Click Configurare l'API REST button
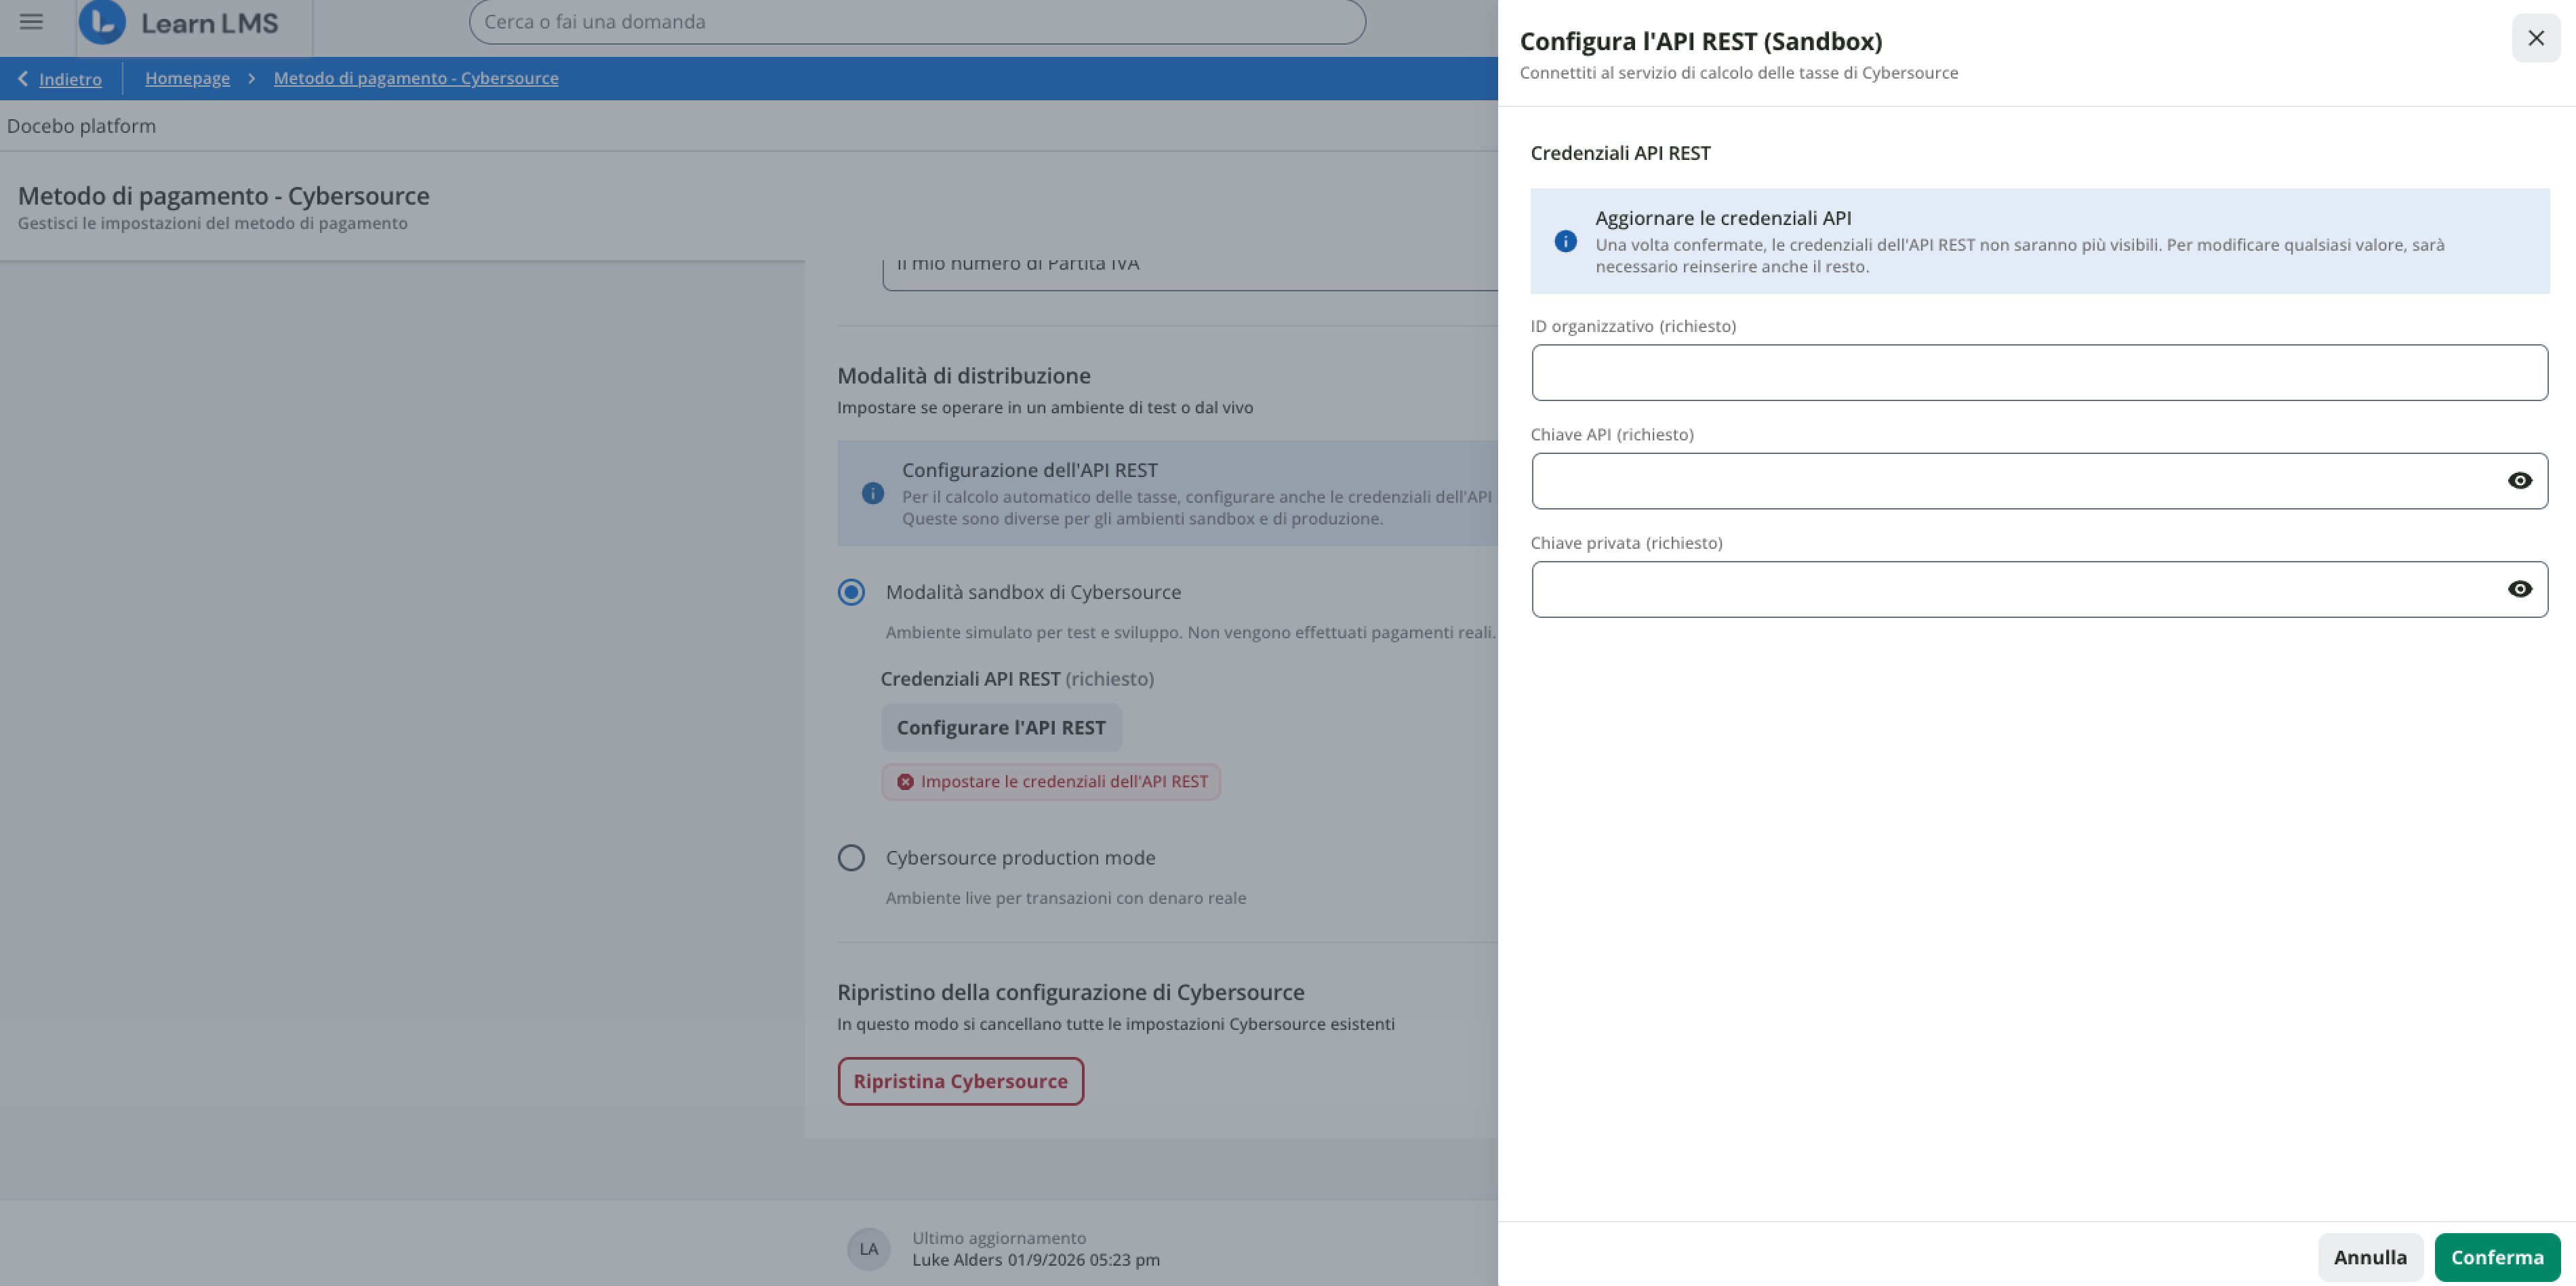 (1001, 728)
